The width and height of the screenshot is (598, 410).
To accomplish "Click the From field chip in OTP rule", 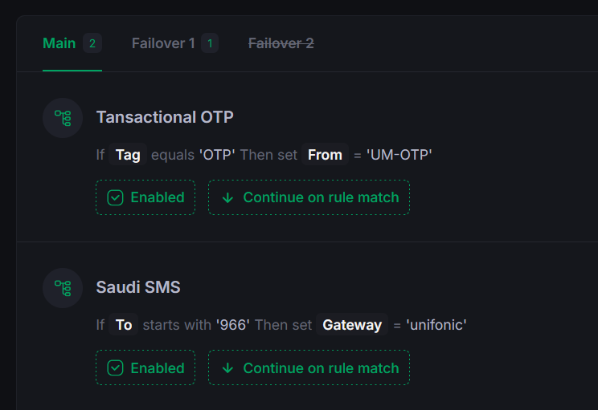I will [x=325, y=155].
